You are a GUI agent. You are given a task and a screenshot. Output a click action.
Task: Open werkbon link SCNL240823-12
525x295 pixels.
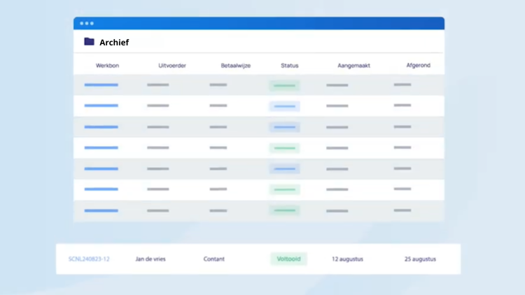tap(89, 259)
